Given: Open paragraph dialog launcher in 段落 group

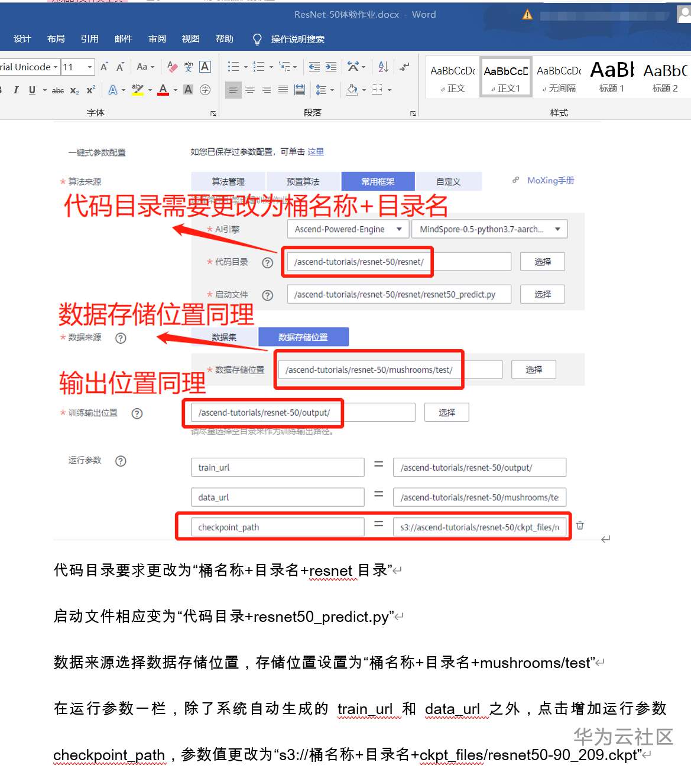Looking at the screenshot, I should coord(413,113).
